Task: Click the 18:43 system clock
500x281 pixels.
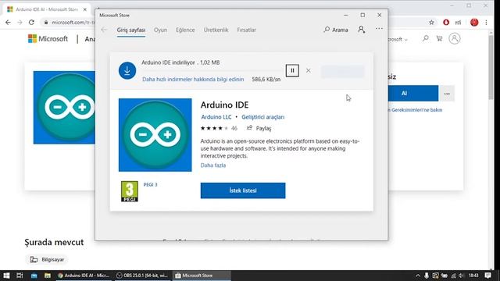Action: click(473, 276)
